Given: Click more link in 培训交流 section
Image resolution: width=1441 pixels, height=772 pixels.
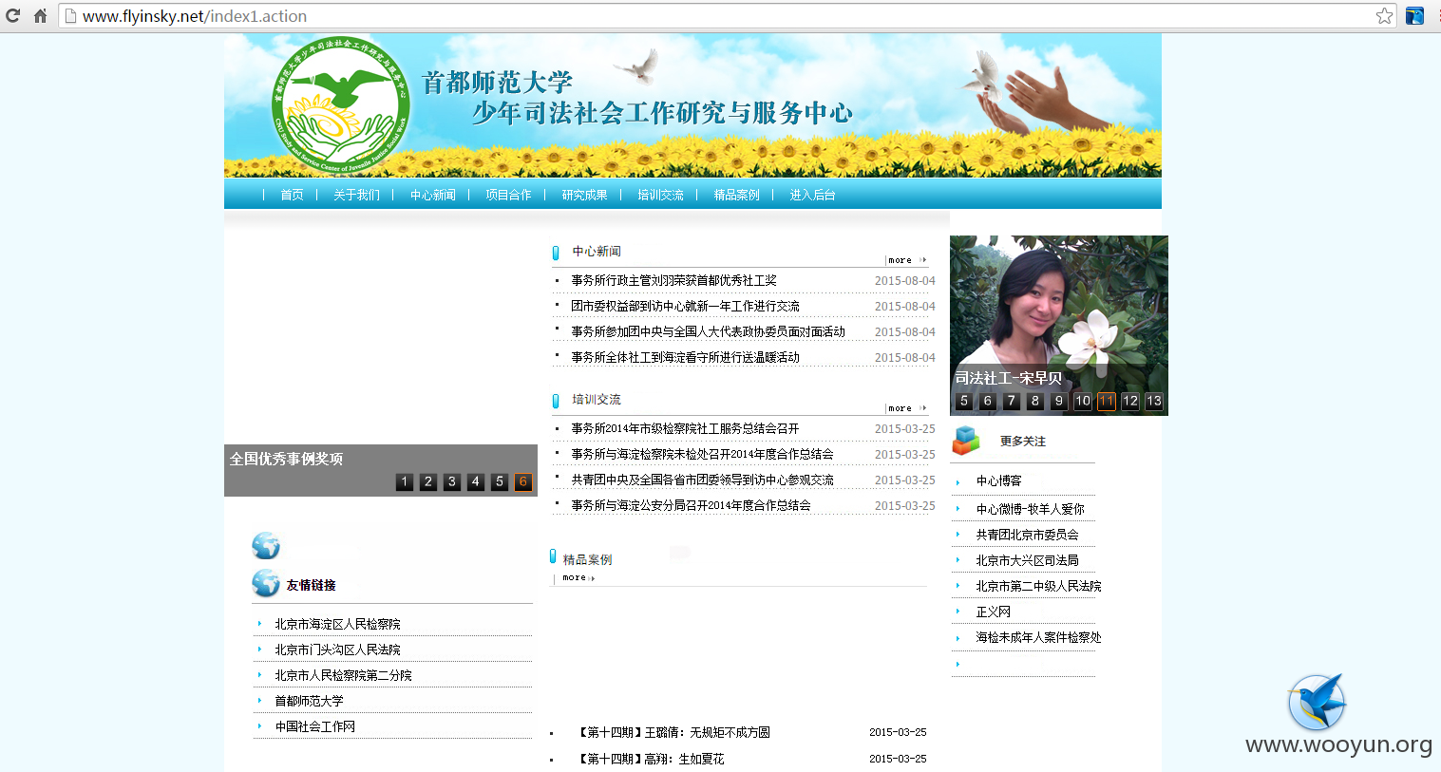Looking at the screenshot, I should 906,408.
